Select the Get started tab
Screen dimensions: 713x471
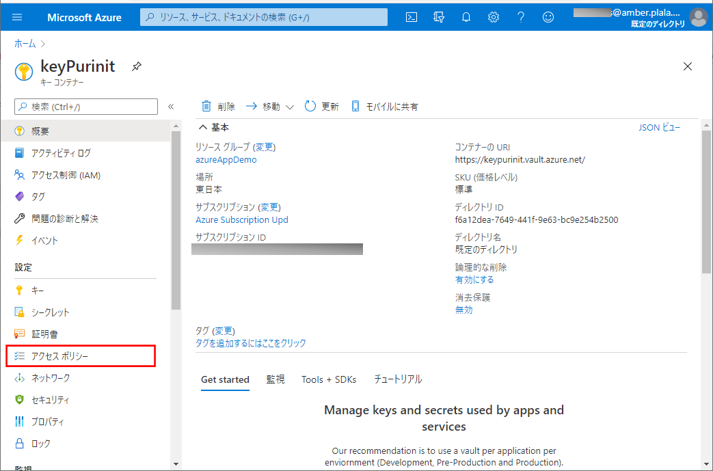click(225, 379)
